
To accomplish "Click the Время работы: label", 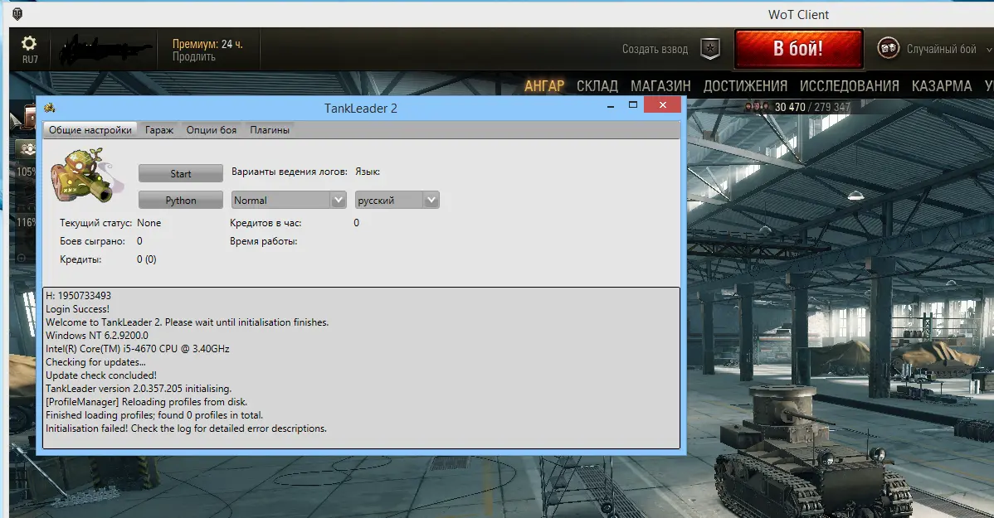I will [264, 241].
